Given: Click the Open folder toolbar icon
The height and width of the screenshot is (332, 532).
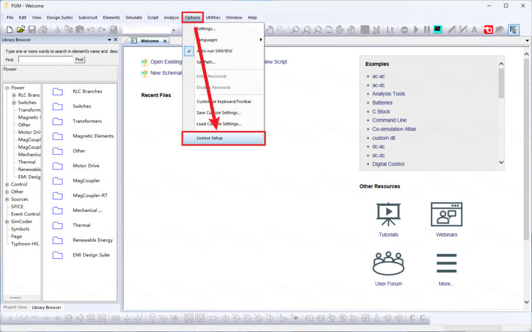Looking at the screenshot, I should pyautogui.click(x=21, y=30).
